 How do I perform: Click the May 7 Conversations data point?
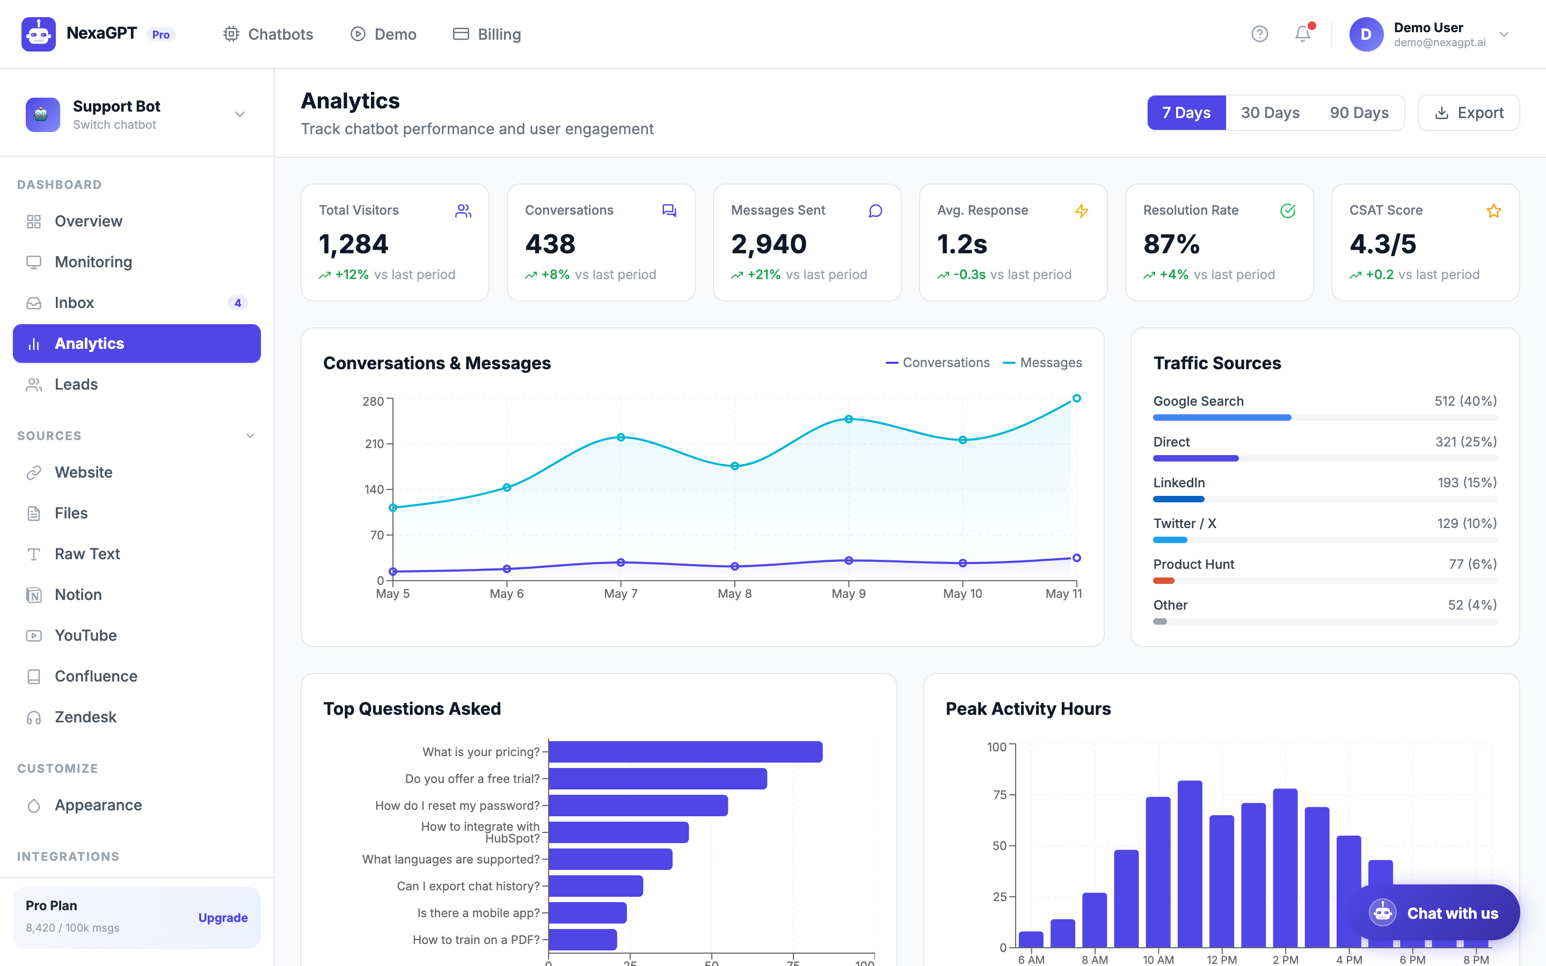(x=621, y=562)
